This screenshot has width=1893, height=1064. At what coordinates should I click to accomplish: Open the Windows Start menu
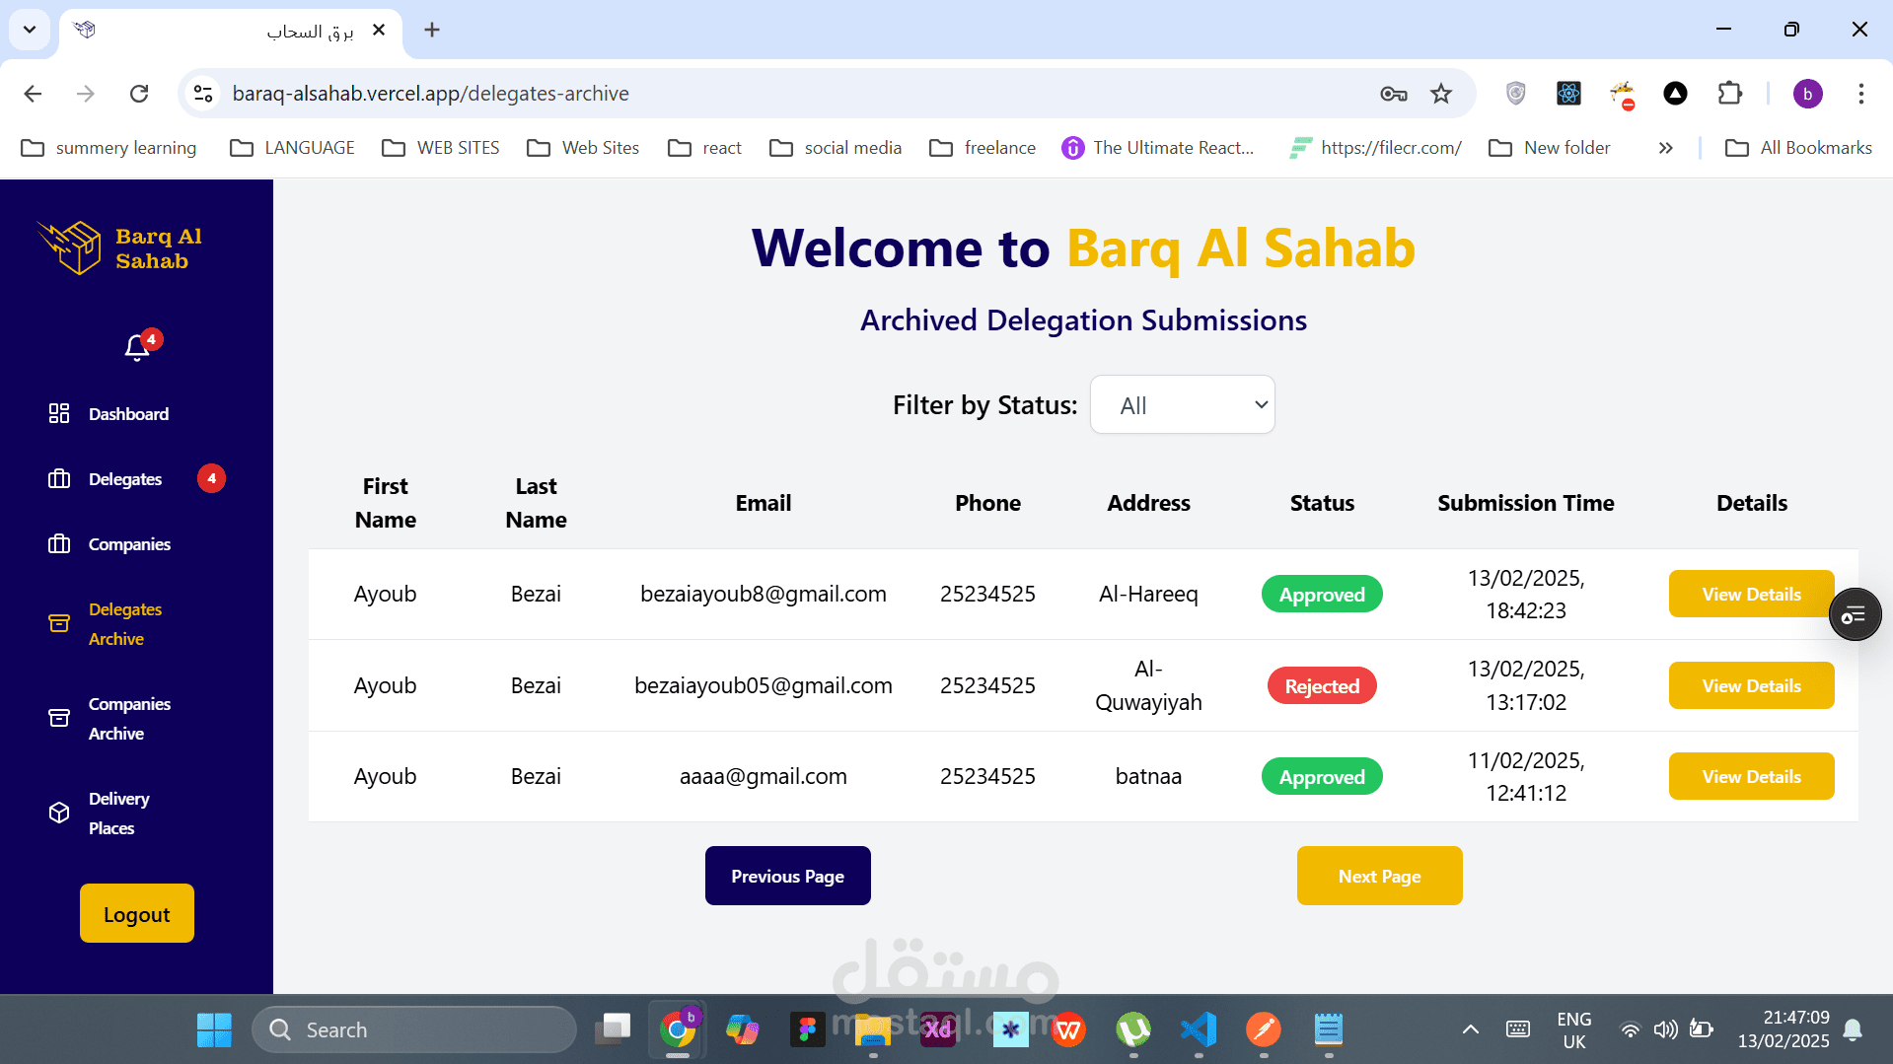click(x=214, y=1029)
